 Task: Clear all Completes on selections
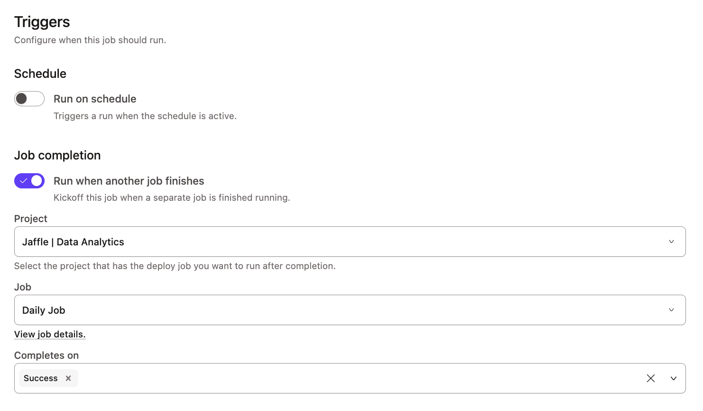pos(651,378)
